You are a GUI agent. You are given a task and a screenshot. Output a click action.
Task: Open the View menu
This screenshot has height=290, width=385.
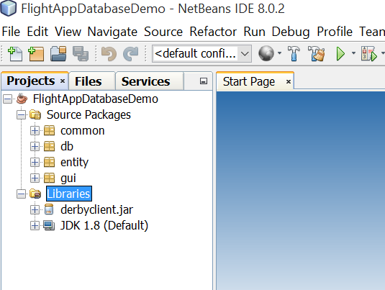pyautogui.click(x=68, y=32)
